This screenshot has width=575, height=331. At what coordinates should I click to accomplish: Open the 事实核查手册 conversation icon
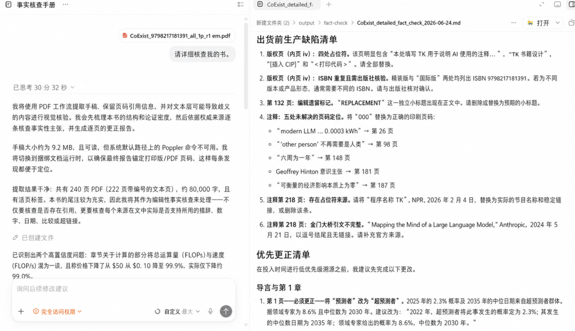[x=9, y=5]
